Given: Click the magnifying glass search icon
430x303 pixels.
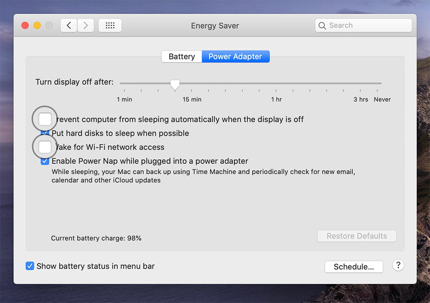Looking at the screenshot, I should (322, 25).
